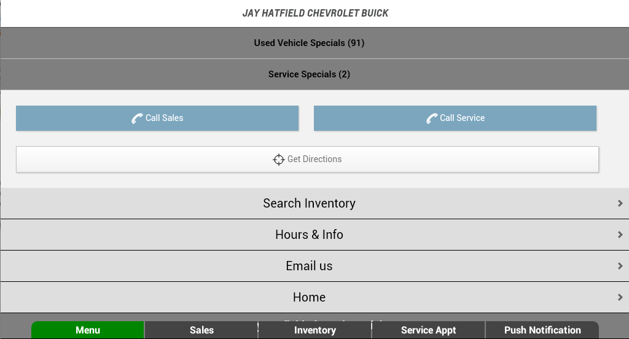Click the crosshair icon beside Get Directions

278,160
